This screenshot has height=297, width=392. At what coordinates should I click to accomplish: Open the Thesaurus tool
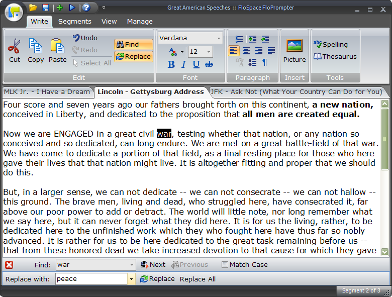(x=335, y=56)
